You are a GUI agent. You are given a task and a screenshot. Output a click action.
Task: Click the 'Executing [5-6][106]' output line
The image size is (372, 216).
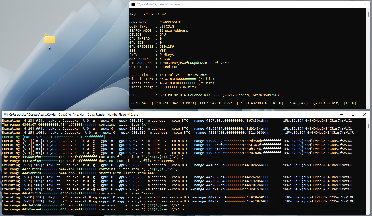177,177
